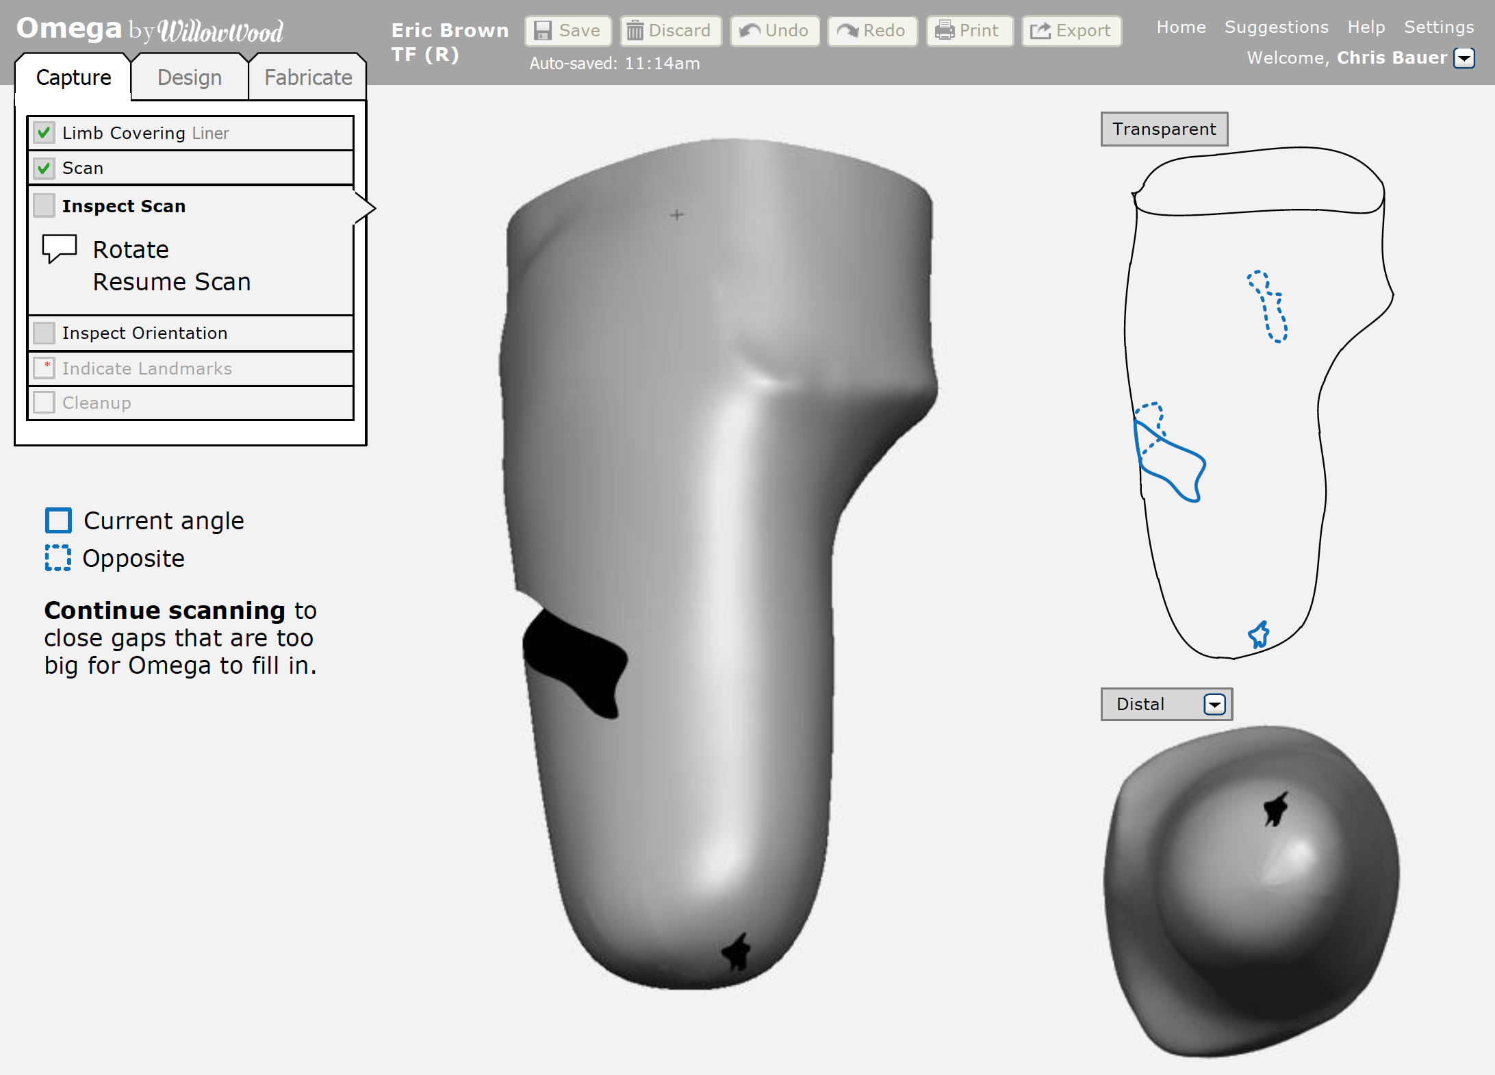This screenshot has height=1075, width=1495.
Task: Switch to the Design tab
Action: coord(190,77)
